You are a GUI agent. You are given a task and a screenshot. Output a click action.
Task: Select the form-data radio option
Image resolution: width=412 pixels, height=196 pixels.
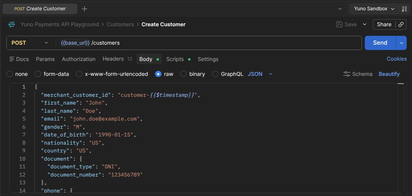38,74
